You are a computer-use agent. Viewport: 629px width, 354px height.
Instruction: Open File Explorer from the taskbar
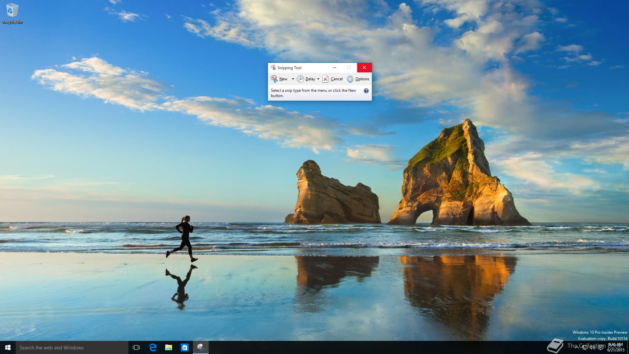click(x=169, y=347)
